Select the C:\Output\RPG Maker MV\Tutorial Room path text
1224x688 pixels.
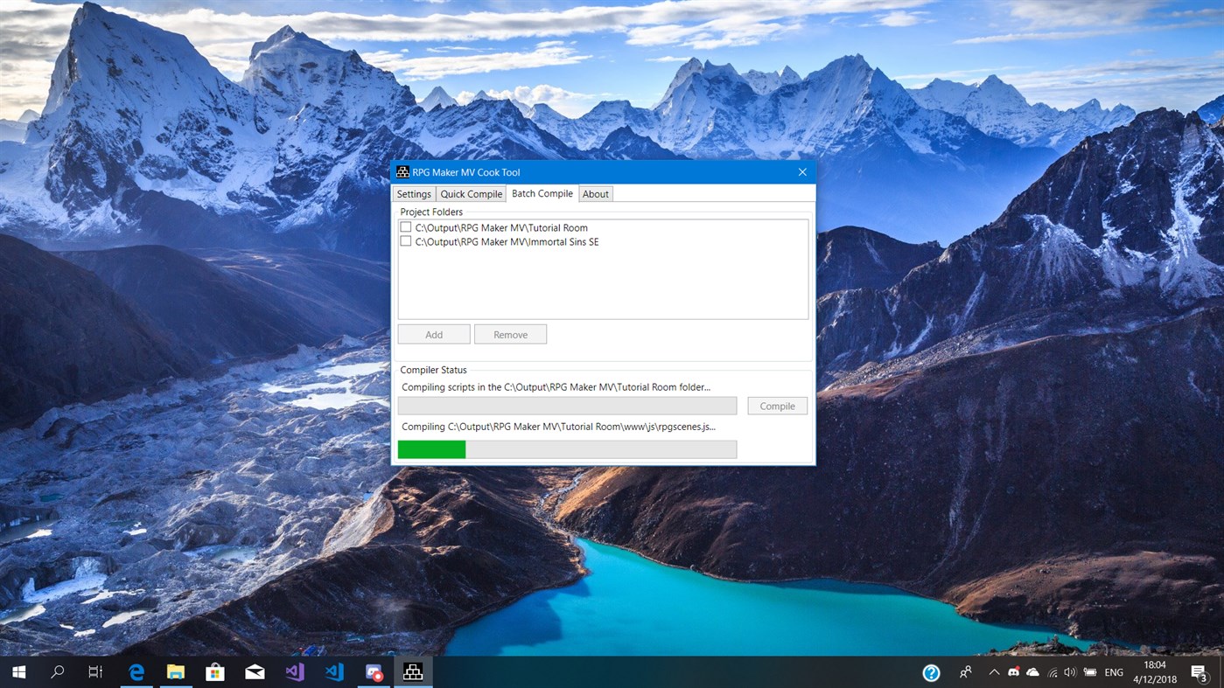tap(501, 227)
